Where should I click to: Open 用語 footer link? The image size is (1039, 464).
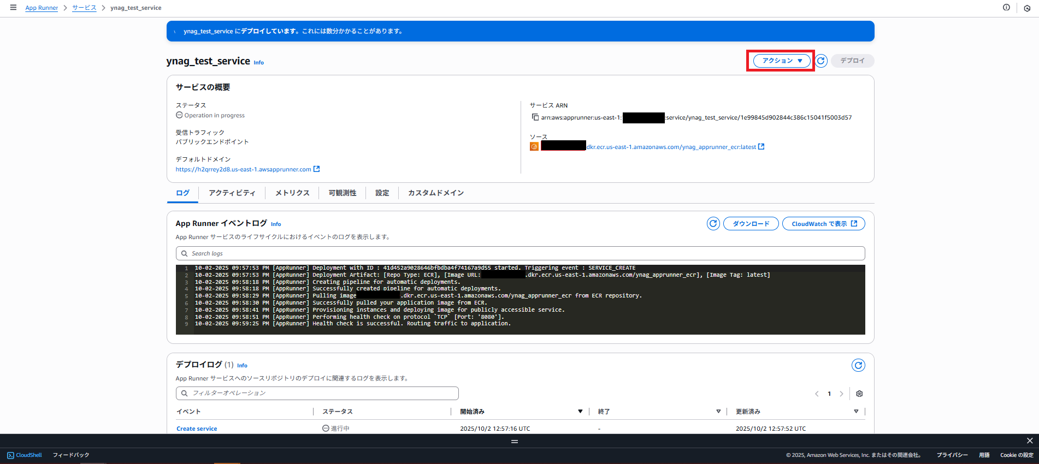click(x=984, y=455)
